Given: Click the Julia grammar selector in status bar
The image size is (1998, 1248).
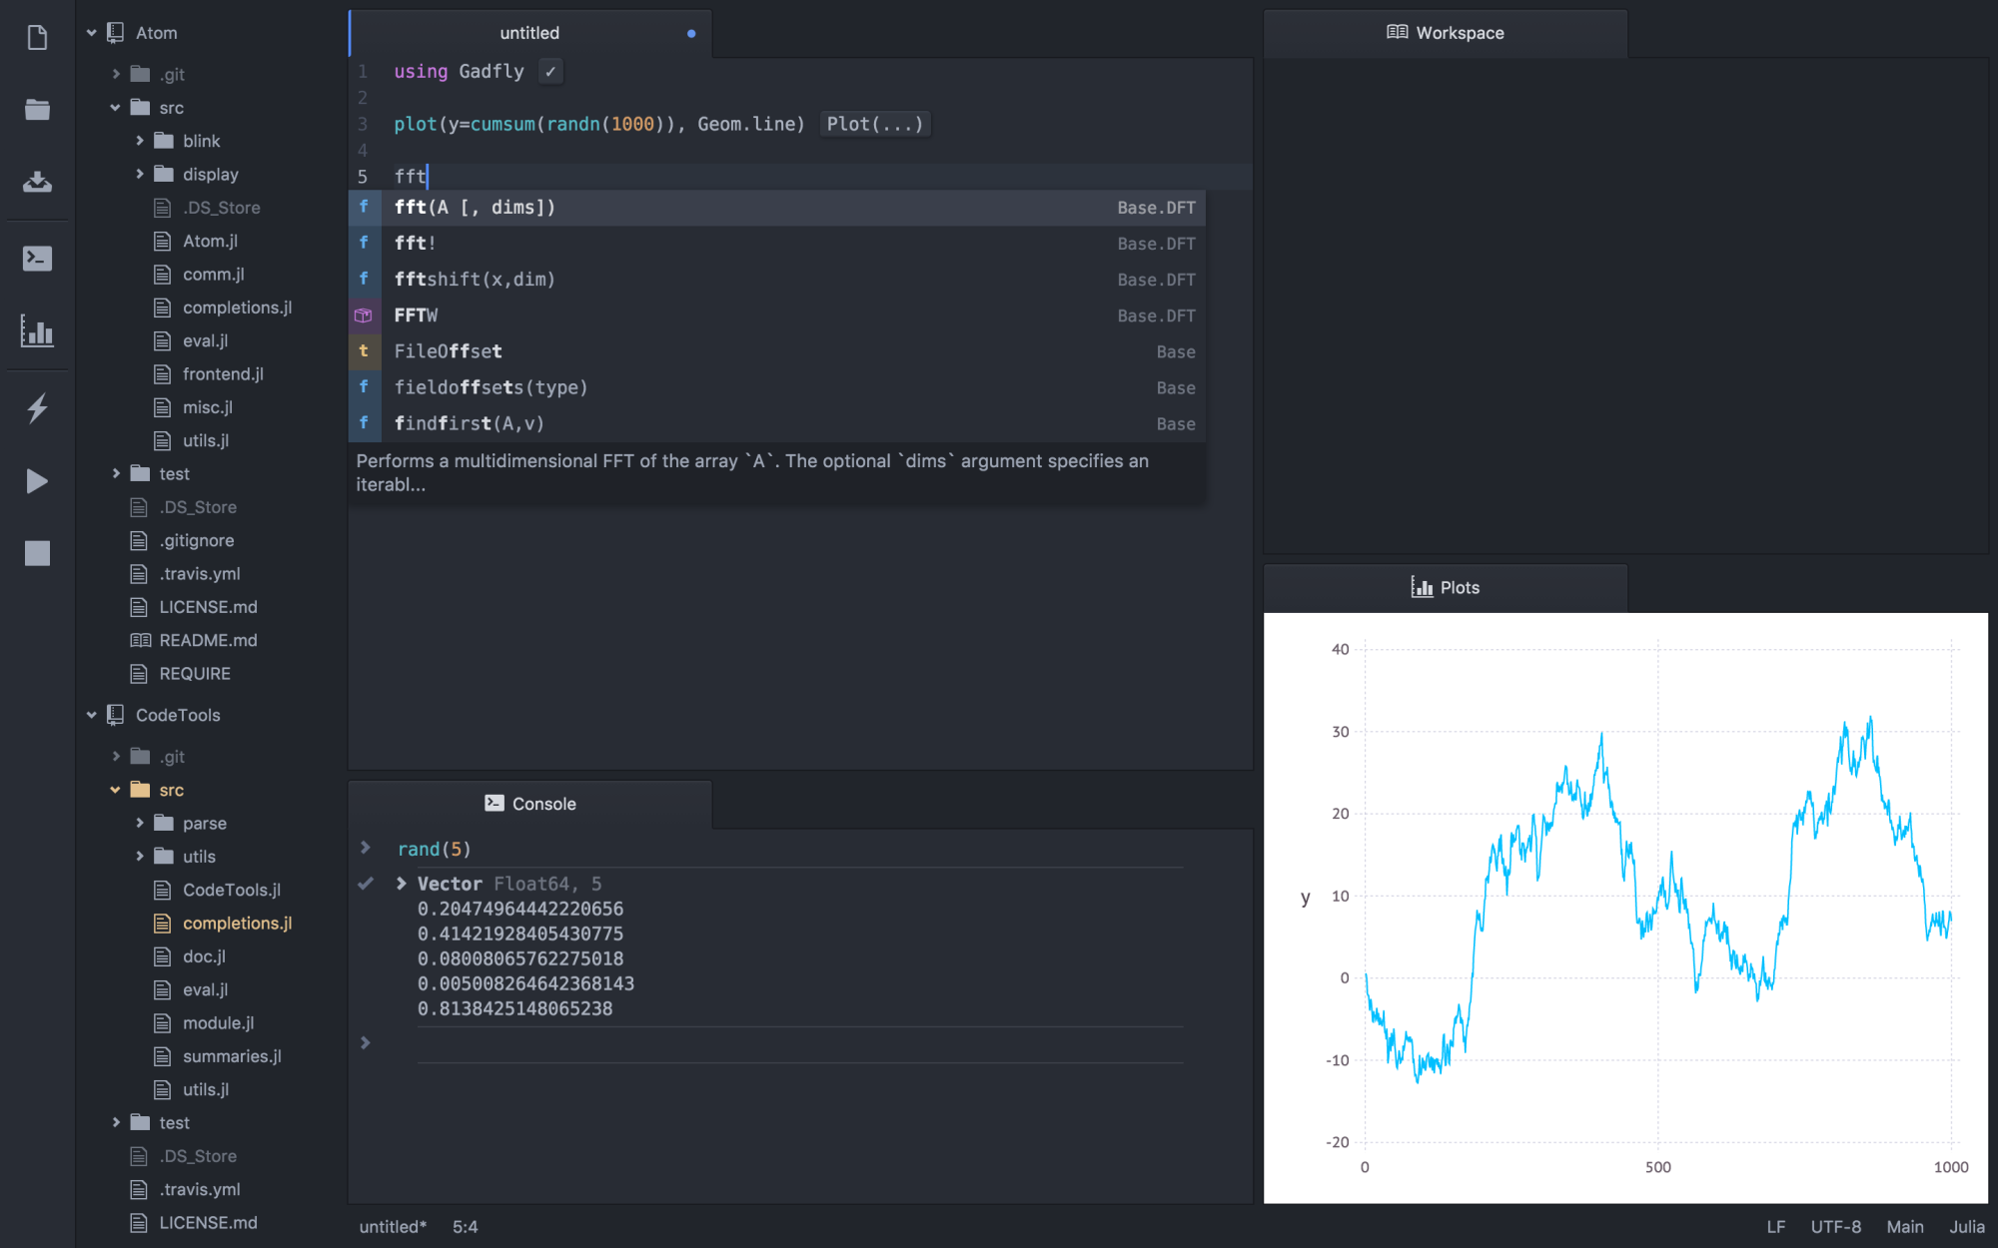Looking at the screenshot, I should [1966, 1227].
